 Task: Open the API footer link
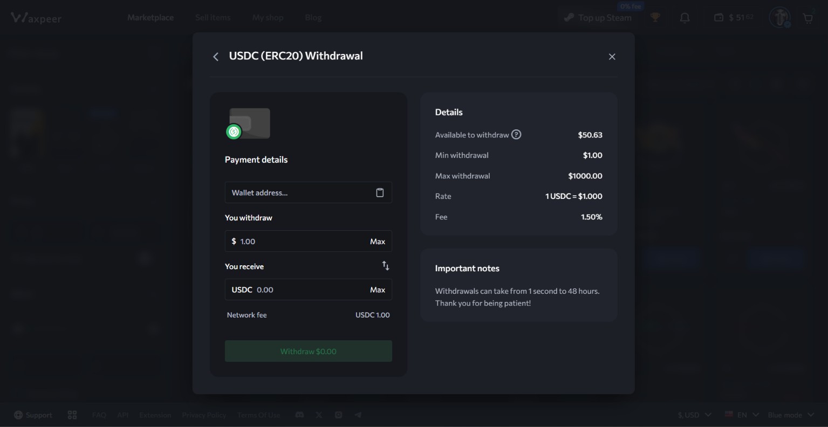coord(123,415)
